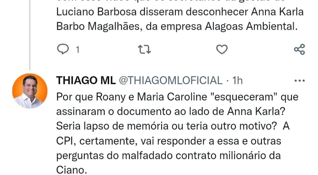The height and width of the screenshot is (175, 318).
Task: Open the tweet line ending "Alagoas Ambiental."
Action: (177, 26)
